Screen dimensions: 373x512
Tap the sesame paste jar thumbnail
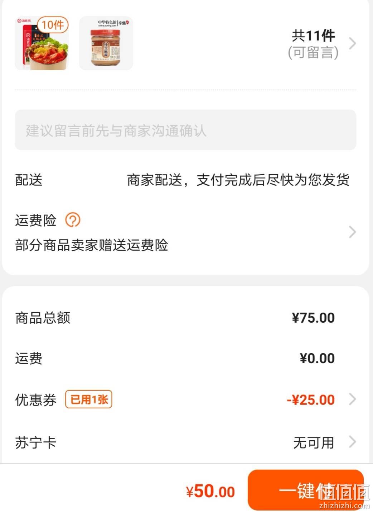point(106,43)
